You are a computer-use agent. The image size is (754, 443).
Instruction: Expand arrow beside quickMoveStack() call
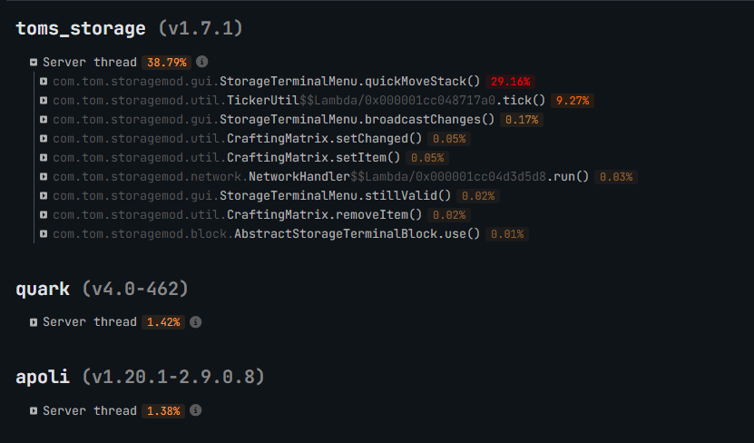[x=44, y=82]
